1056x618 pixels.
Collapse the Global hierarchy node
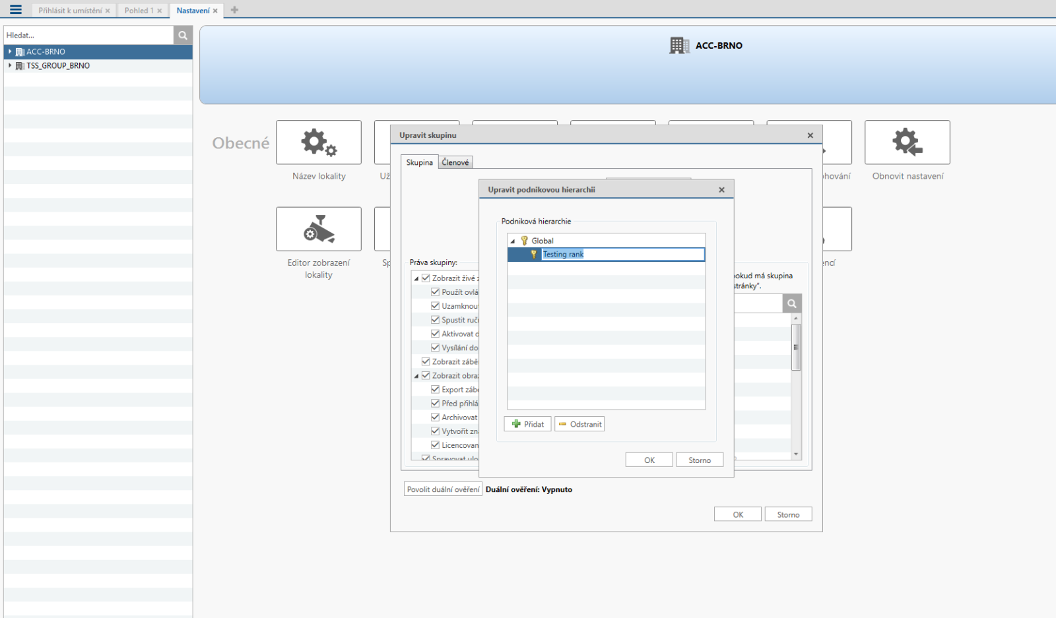513,241
